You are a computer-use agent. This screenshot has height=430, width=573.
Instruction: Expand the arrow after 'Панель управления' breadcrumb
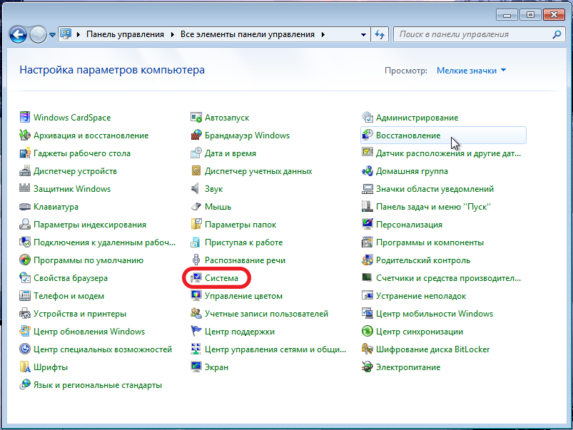[173, 35]
